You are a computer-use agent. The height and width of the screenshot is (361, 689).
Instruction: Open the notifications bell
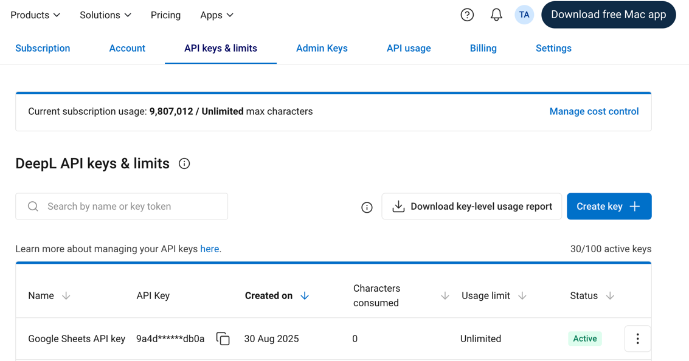tap(496, 15)
